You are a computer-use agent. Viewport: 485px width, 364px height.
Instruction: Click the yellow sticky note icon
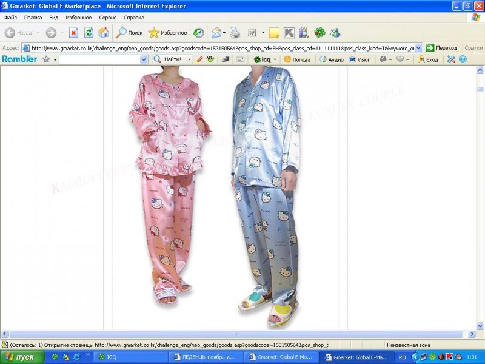(x=274, y=33)
